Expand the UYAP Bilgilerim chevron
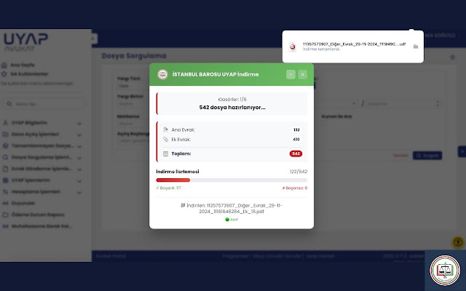 click(x=79, y=123)
